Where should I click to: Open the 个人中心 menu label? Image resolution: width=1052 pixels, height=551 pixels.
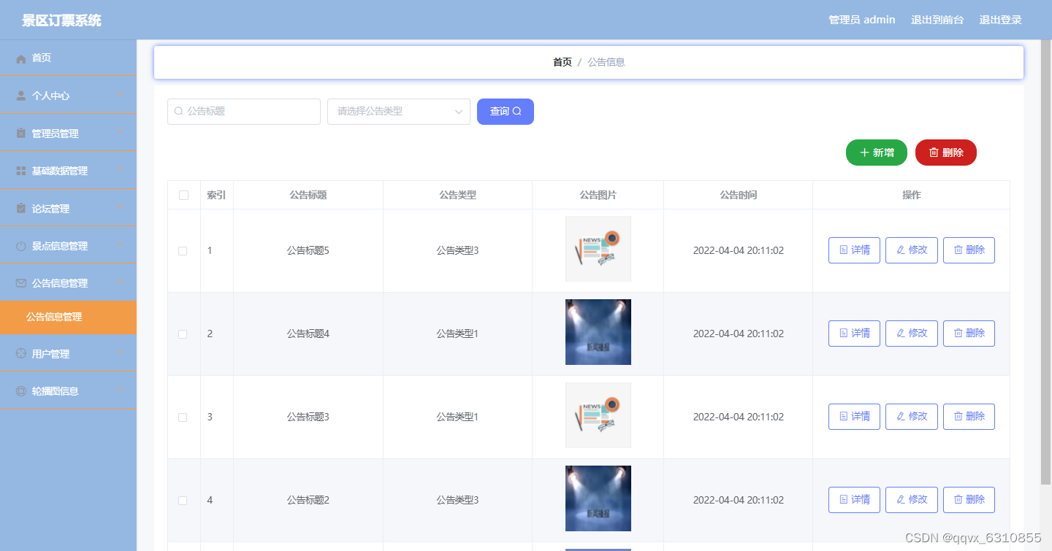pyautogui.click(x=51, y=96)
